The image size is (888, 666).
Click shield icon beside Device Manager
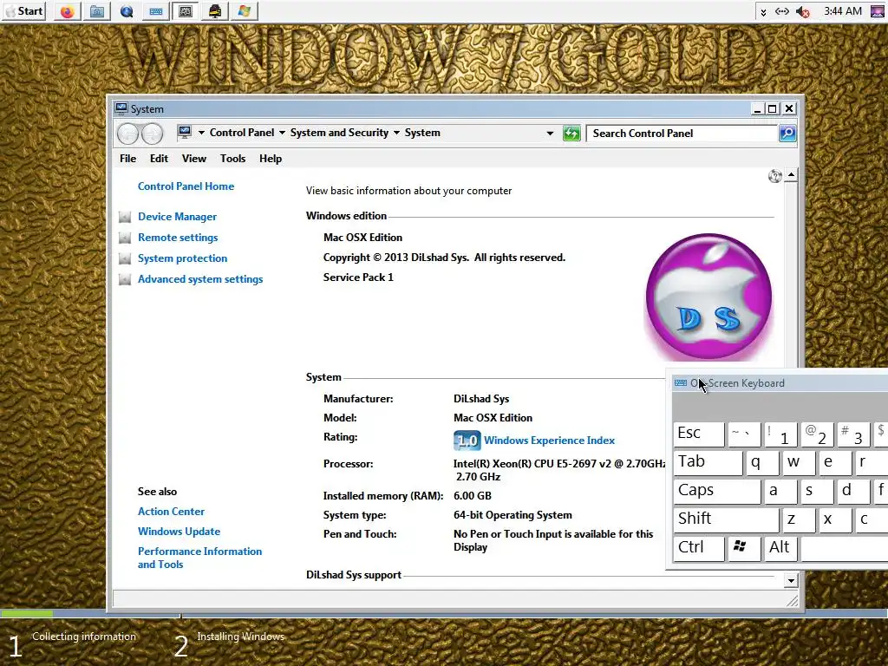(125, 217)
